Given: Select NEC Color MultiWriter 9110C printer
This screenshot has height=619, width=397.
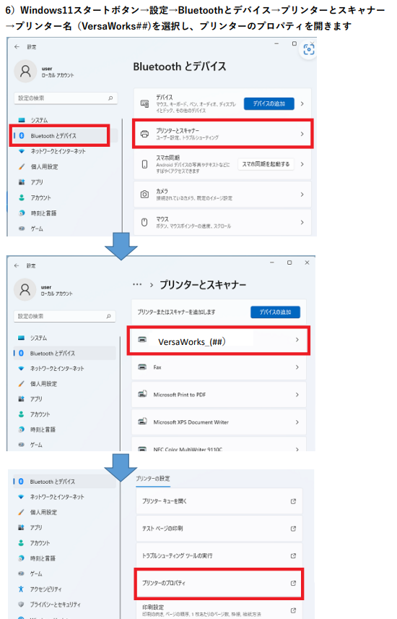Looking at the screenshot, I should [219, 445].
